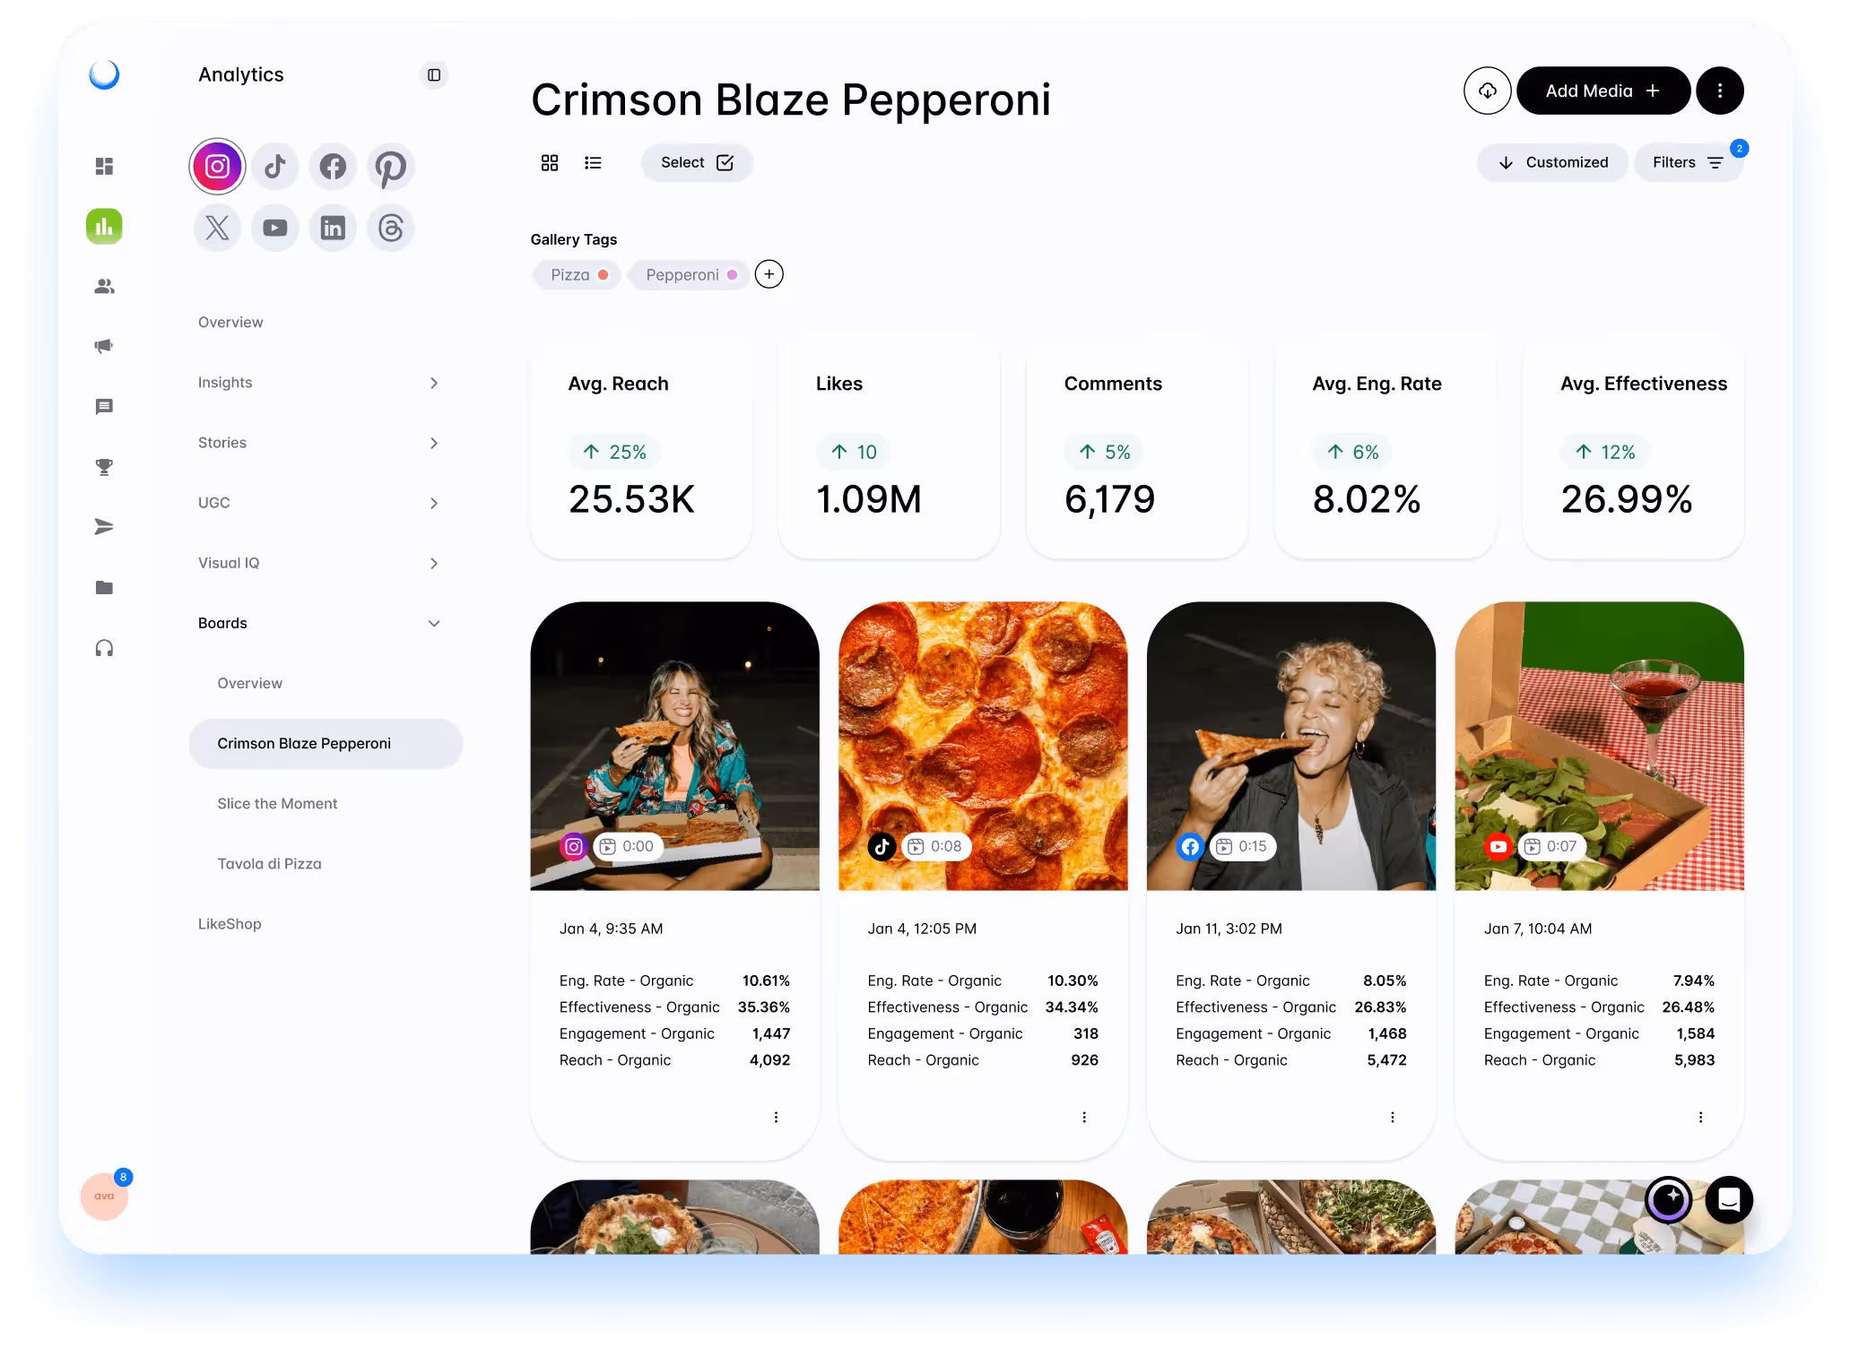This screenshot has width=1850, height=1348.
Task: Open the Slice the Moment board
Action: pyautogui.click(x=277, y=803)
